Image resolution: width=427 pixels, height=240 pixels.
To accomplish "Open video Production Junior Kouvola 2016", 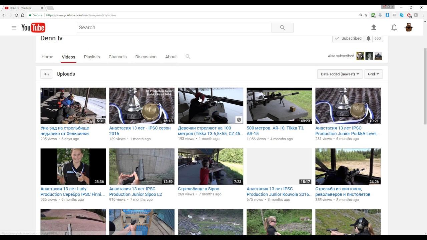I will click(279, 191).
